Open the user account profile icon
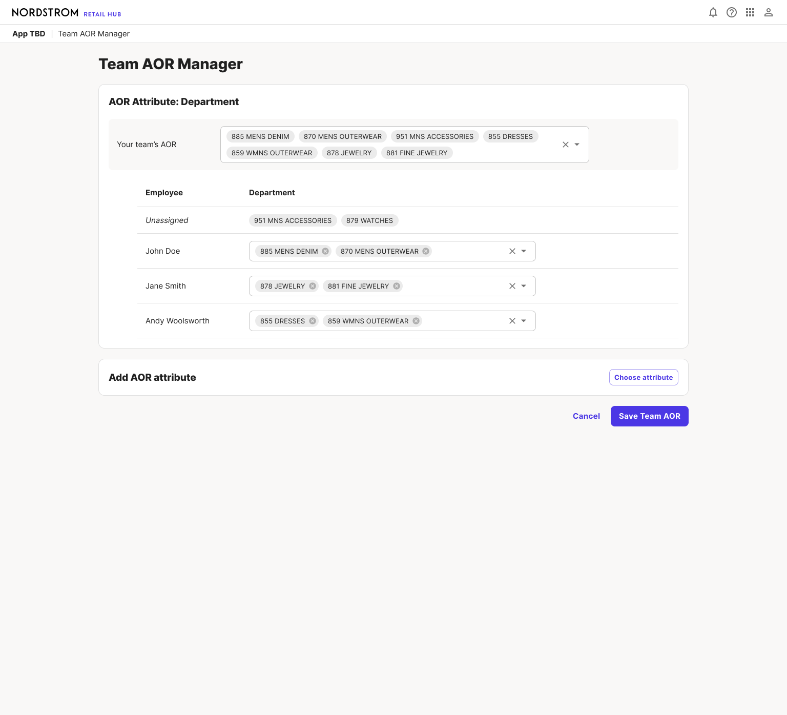Viewport: 787px width, 715px height. [x=769, y=12]
